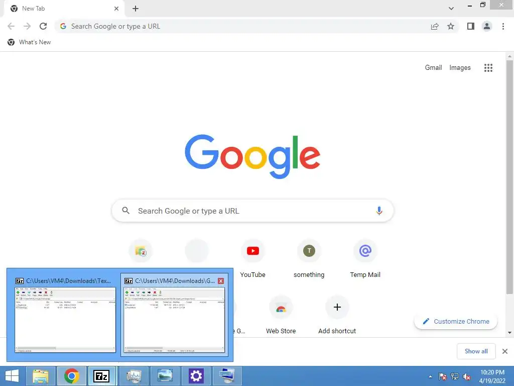Select 7-Zip Downloads\G... window thumbnail
Screen dimensions: 514x386
pos(174,315)
